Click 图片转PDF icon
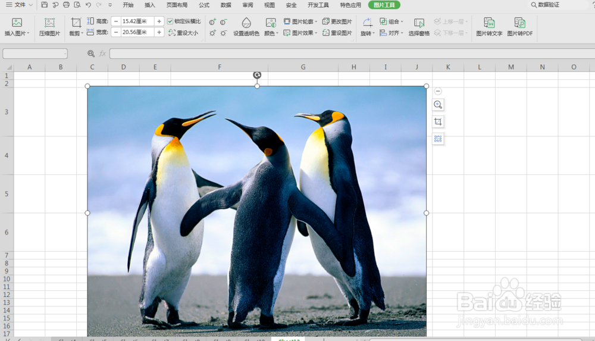This screenshot has height=341, width=595. point(520,23)
